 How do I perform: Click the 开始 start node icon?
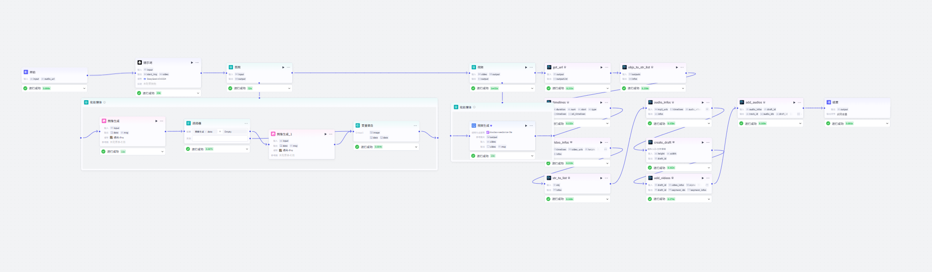click(26, 72)
